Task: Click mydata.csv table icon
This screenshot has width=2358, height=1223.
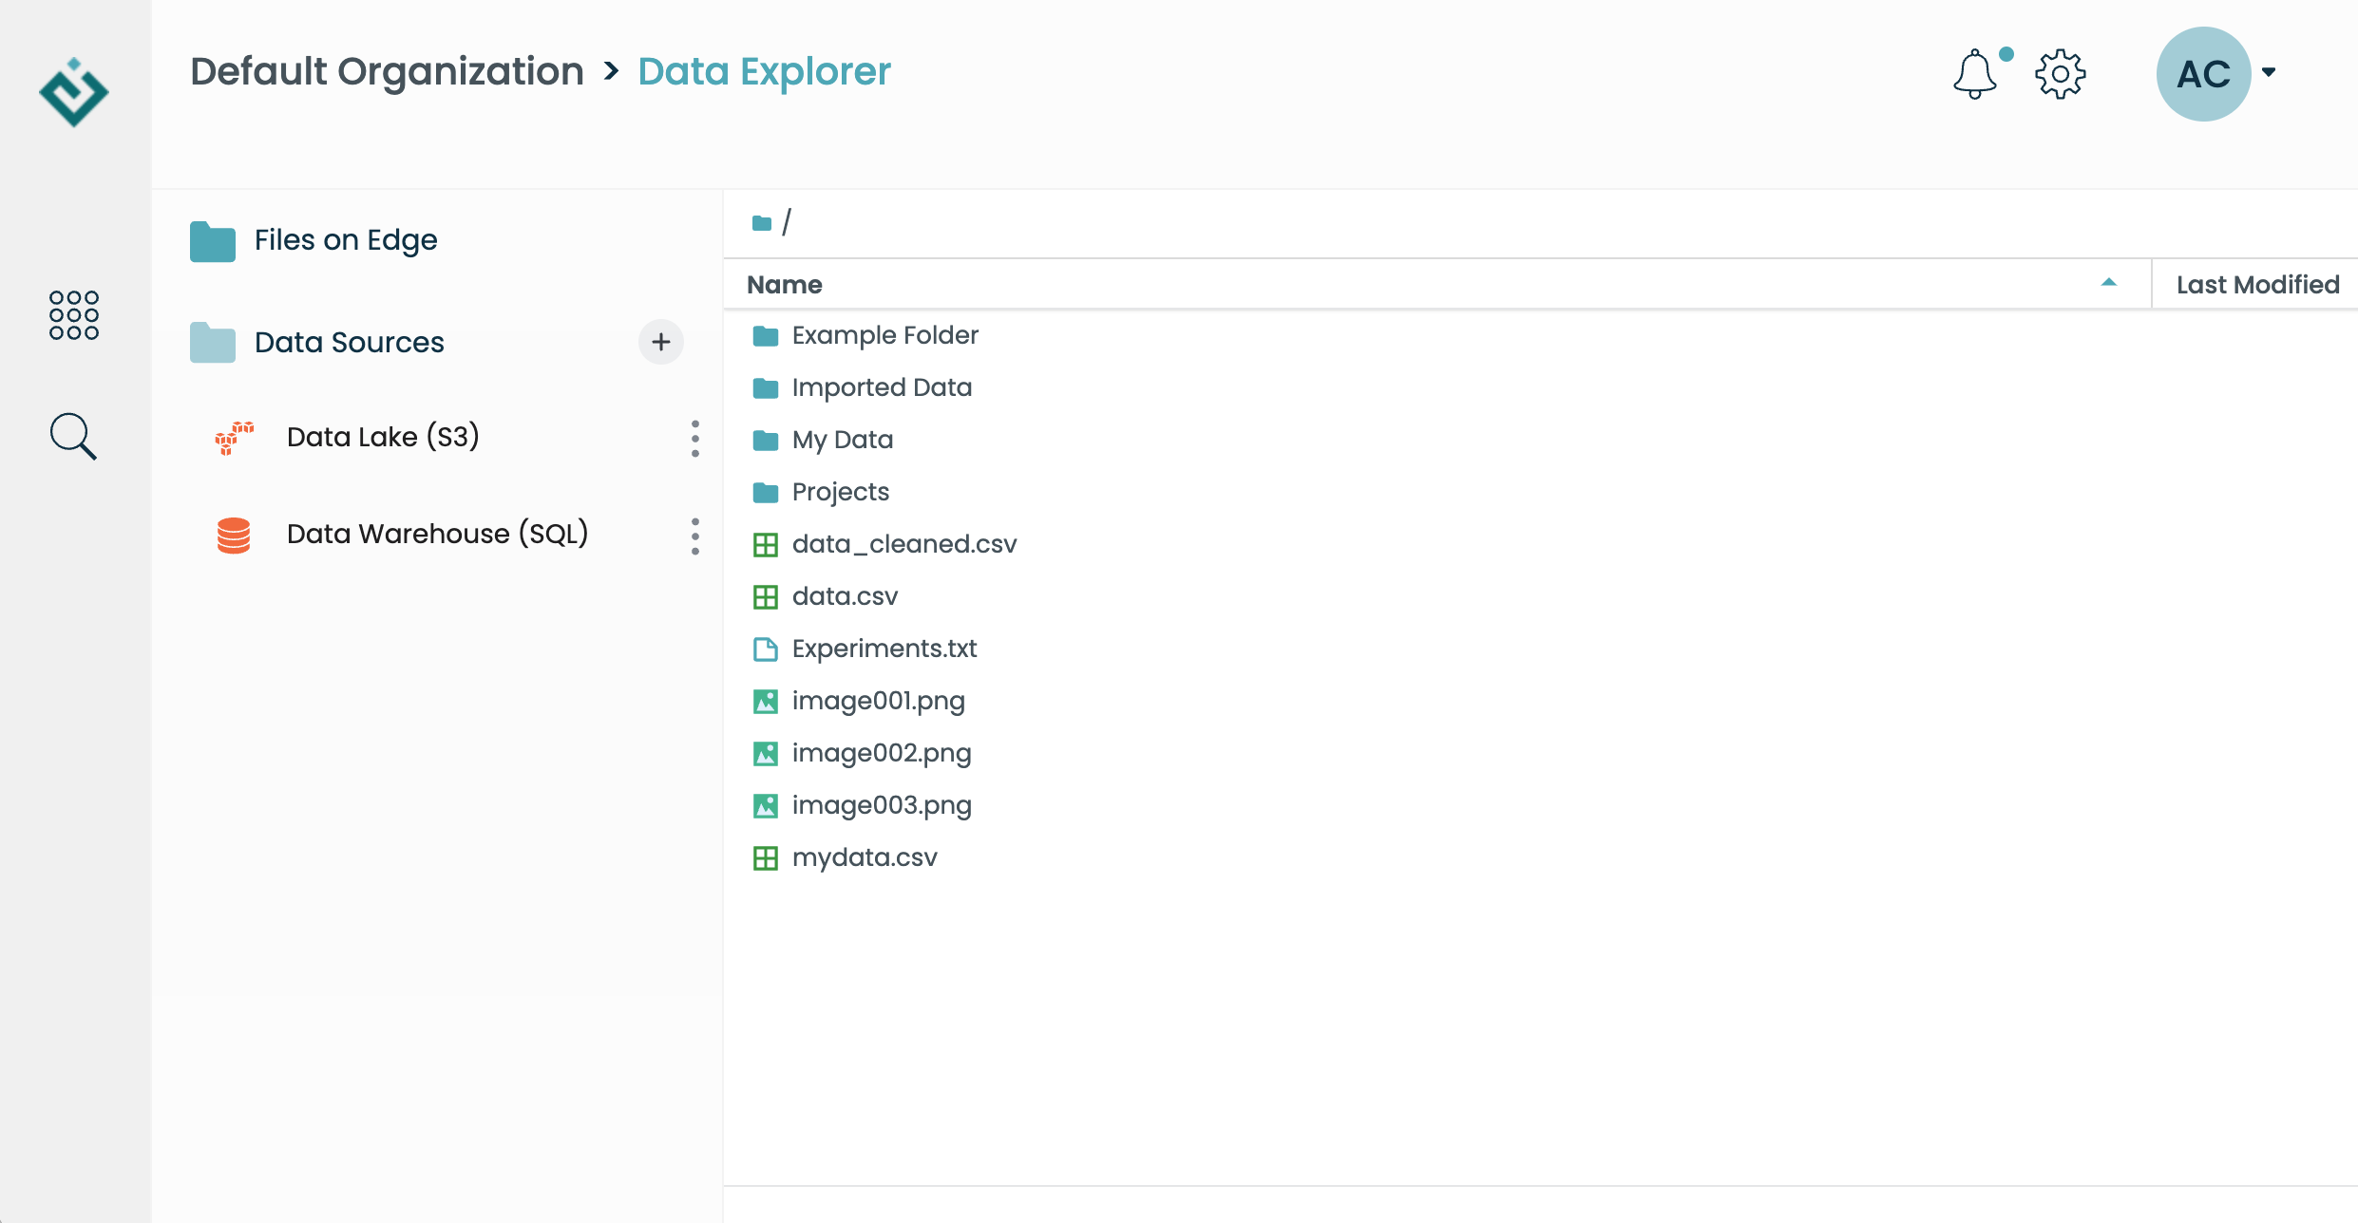Action: coord(766,858)
